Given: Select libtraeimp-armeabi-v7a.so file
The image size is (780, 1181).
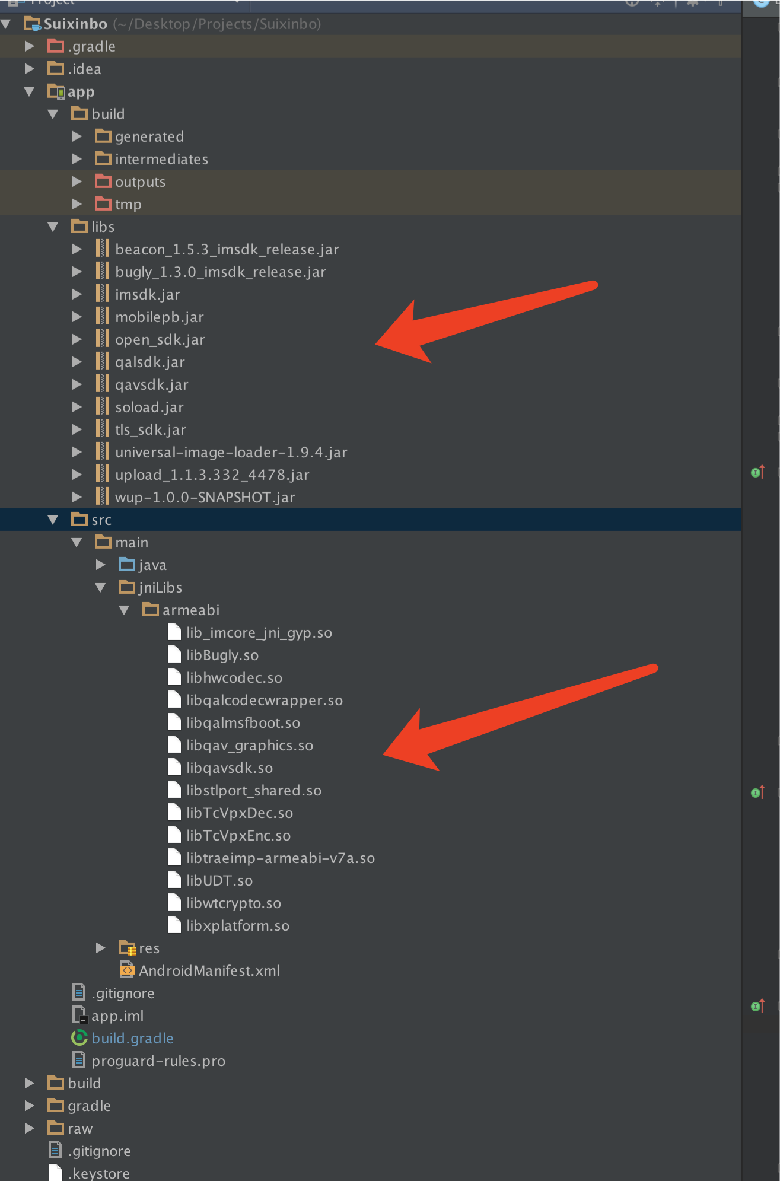Looking at the screenshot, I should coord(281,858).
